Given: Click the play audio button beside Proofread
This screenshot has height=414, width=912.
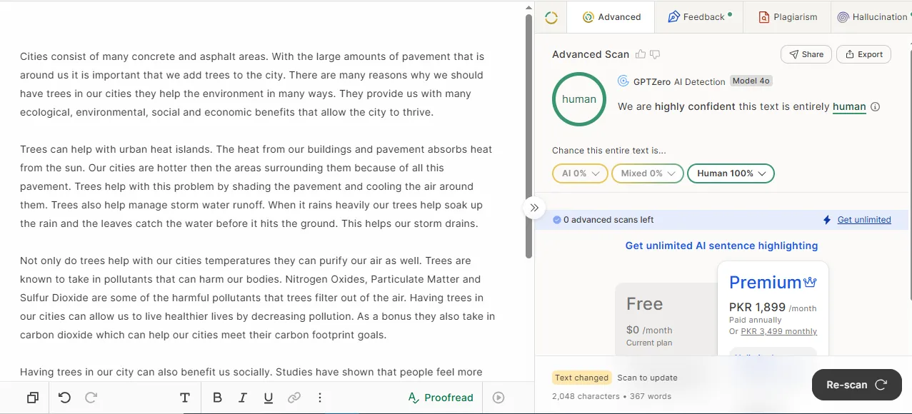Looking at the screenshot, I should click(498, 398).
